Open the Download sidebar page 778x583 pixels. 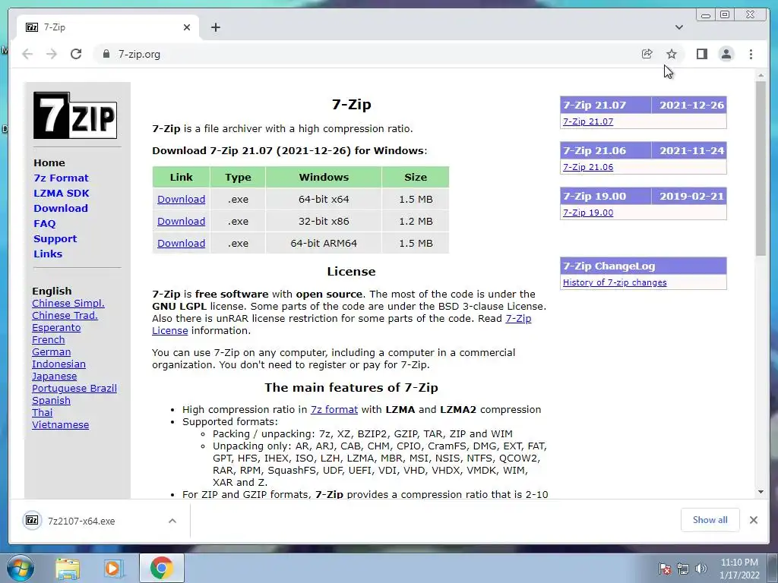point(61,208)
